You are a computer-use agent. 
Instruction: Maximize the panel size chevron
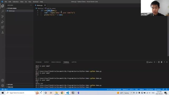[164, 62]
